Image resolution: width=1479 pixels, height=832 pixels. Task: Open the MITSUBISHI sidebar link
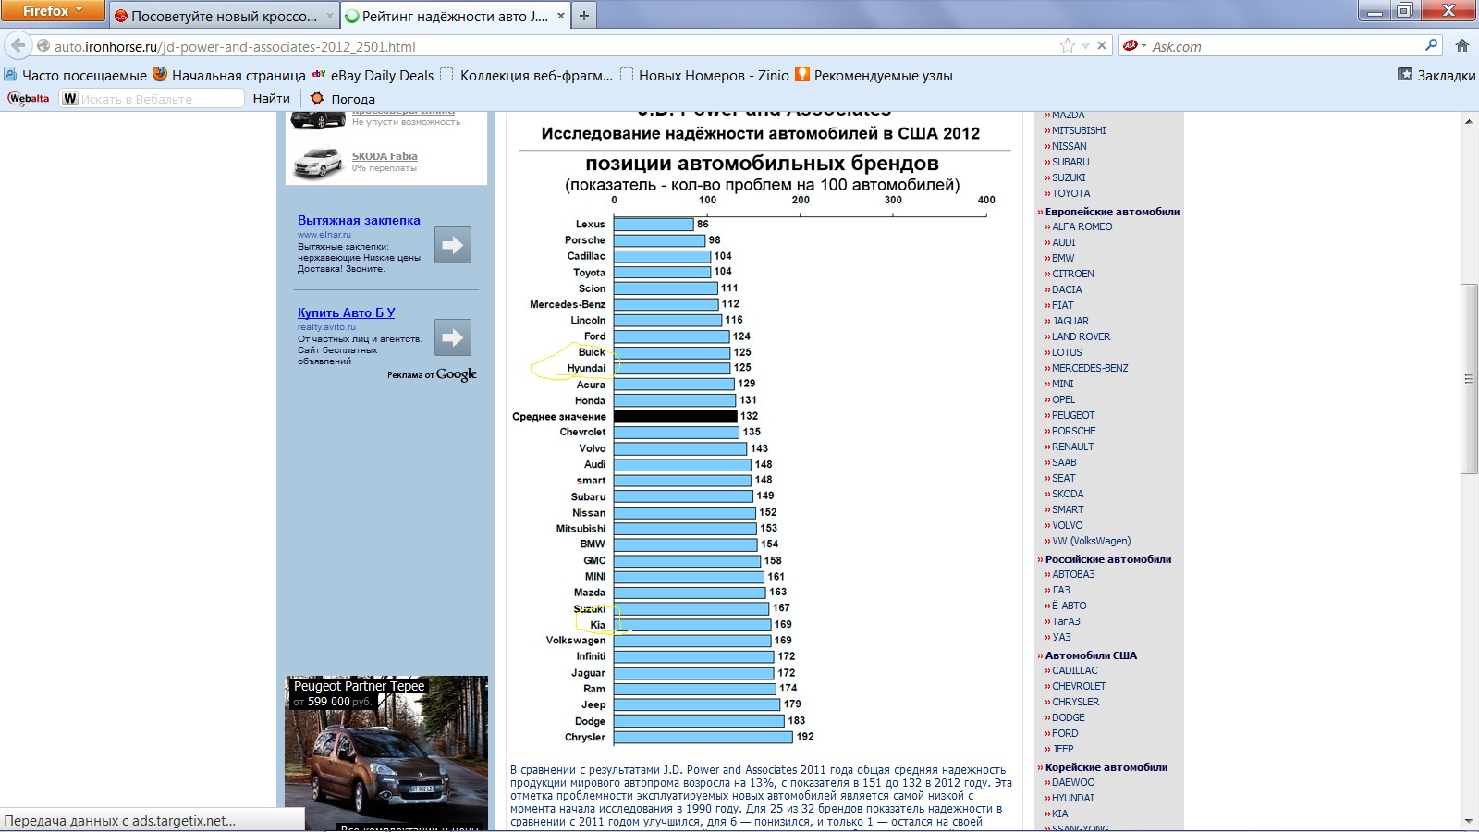1079,130
